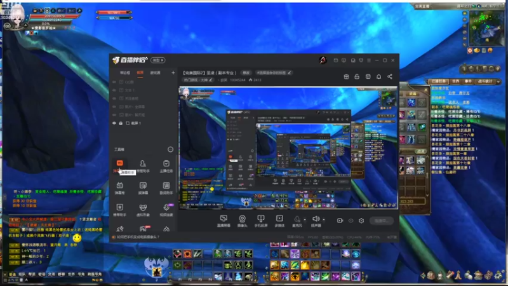The image size is (508, 286).
Task: Open the 主播任务 tool
Action: [166, 166]
